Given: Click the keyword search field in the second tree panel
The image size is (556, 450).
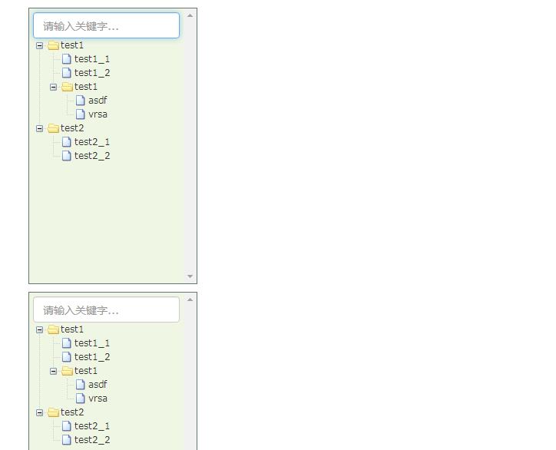Looking at the screenshot, I should (106, 310).
